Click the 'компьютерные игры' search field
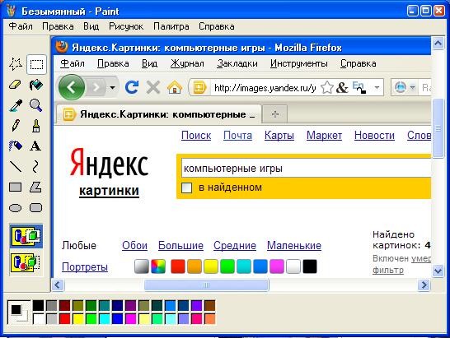Viewport: 450px width, 338px height. (x=307, y=168)
